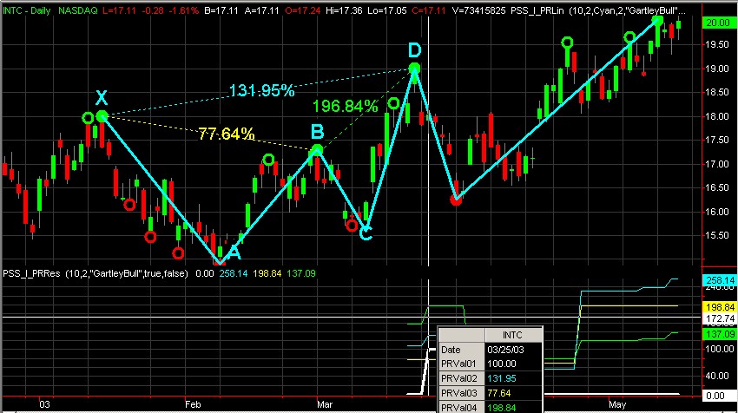Click the PRVal04 row label in tooltip
738x413 pixels.
(x=459, y=407)
